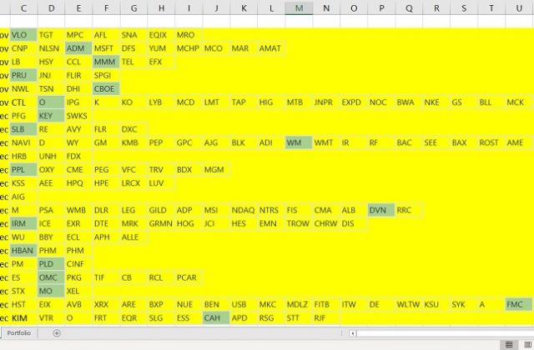The width and height of the screenshot is (534, 350).
Task: Switch to Normal view in status bar
Action: 509,343
